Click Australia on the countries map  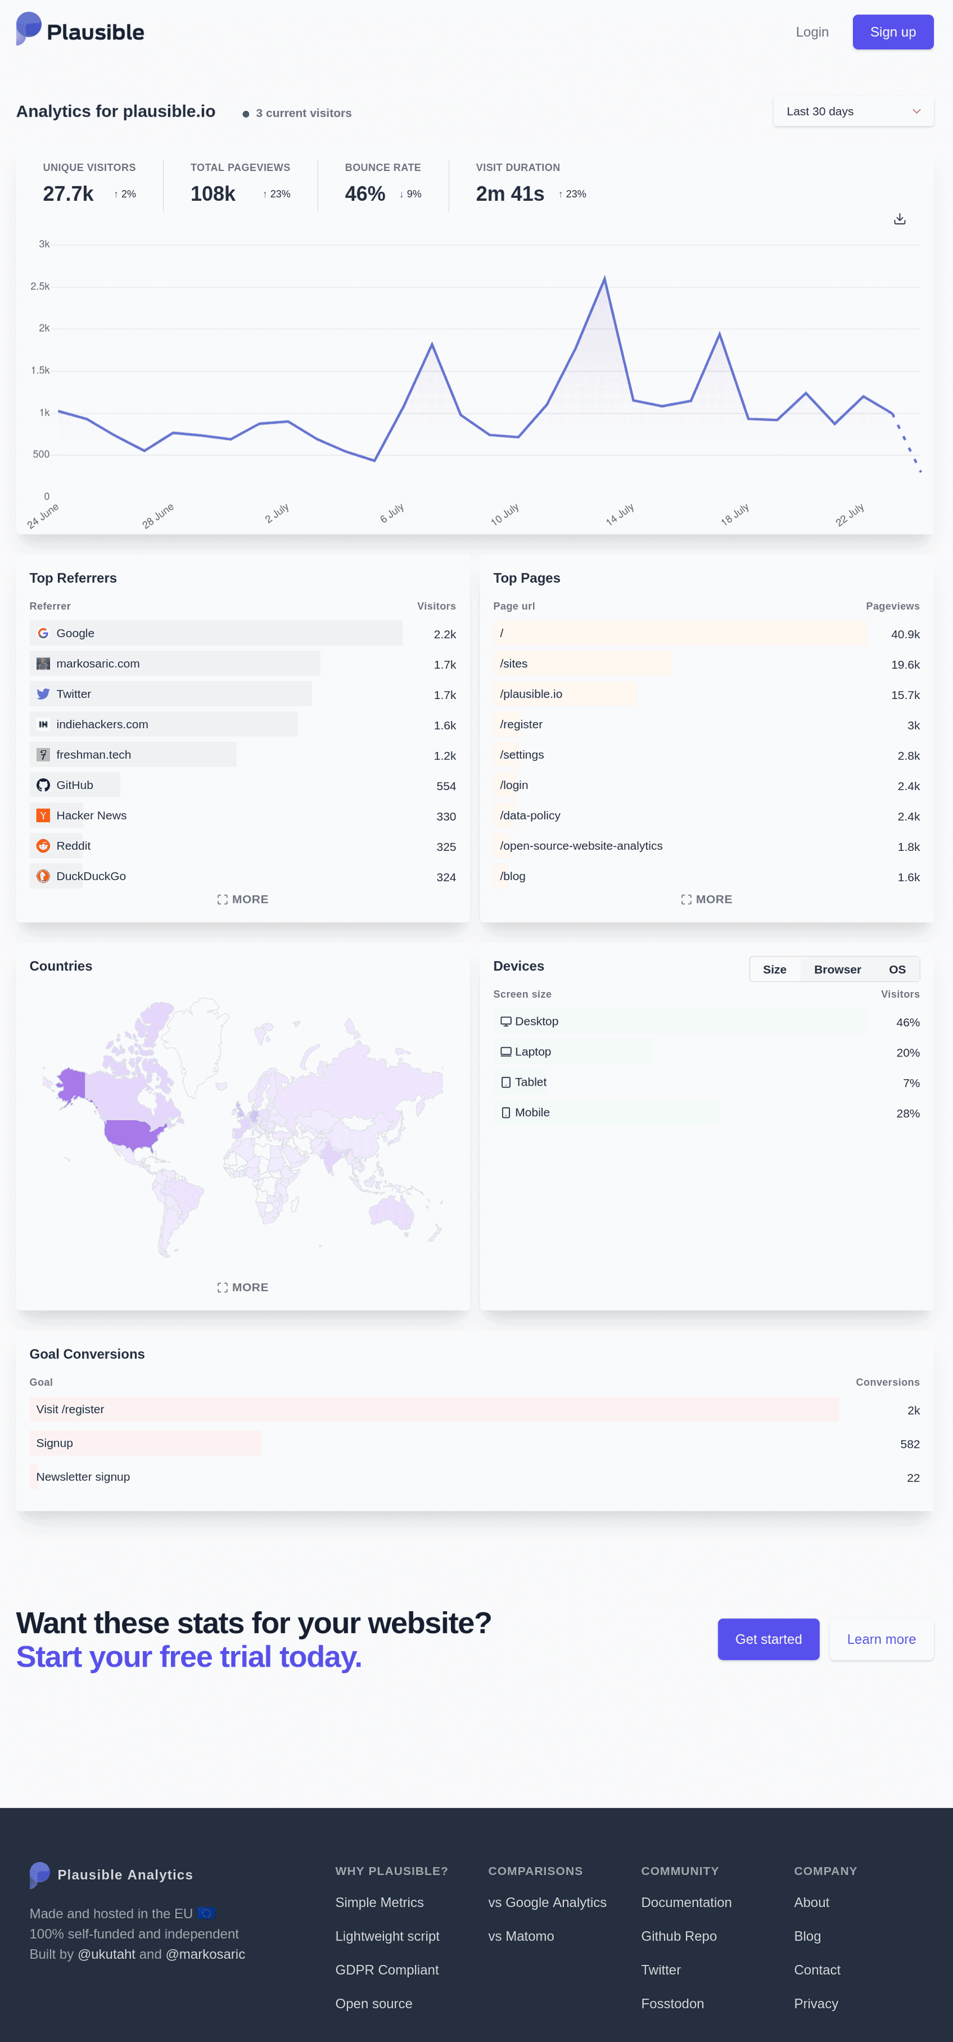[x=391, y=1211]
